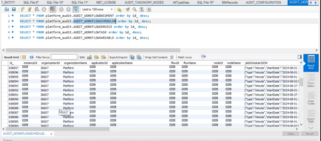321x141 pixels.
Task: Switch to SQL File 8* tab
Action: (31, 2)
